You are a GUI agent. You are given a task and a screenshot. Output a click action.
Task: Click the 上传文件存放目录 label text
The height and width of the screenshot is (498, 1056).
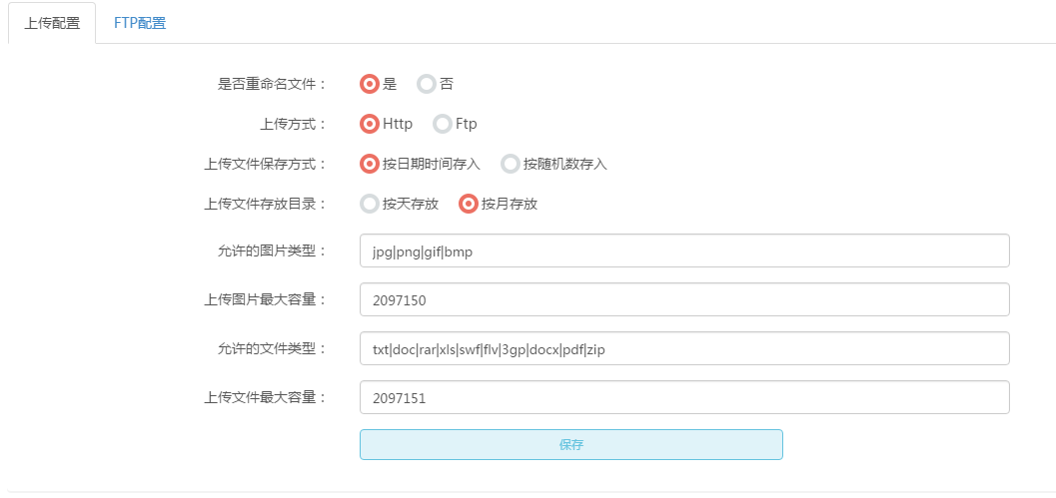click(260, 204)
